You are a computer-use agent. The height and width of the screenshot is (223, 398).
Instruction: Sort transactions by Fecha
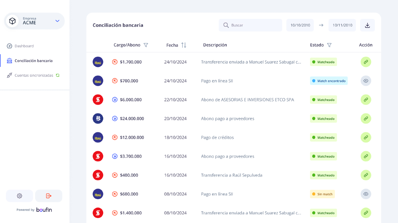[183, 45]
